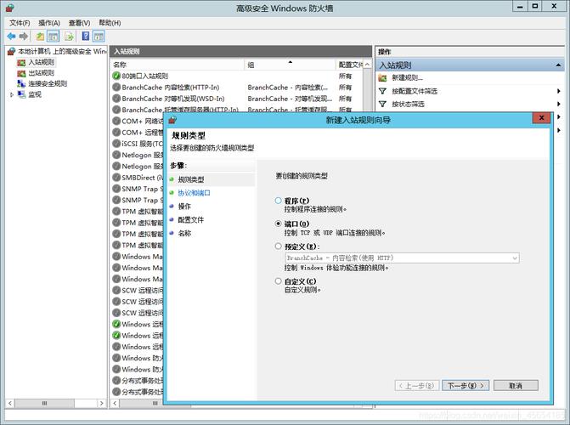Click the export list toolbar icon
This screenshot has height=425, width=570.
tap(69, 36)
